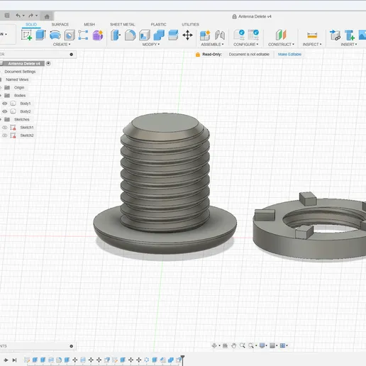The image size is (366, 366).
Task: Open the MODIFY dropdown menu
Action: click(x=151, y=45)
